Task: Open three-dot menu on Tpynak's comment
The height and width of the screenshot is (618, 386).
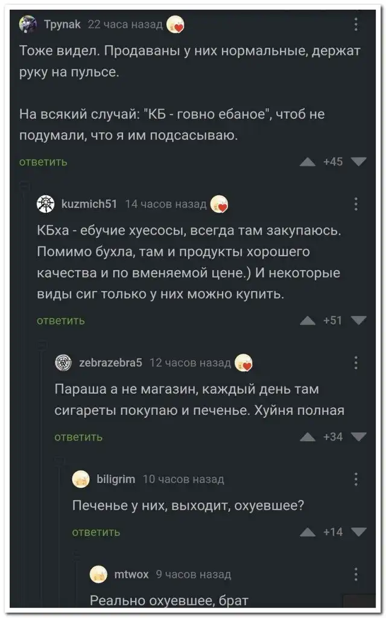Action: [x=356, y=24]
